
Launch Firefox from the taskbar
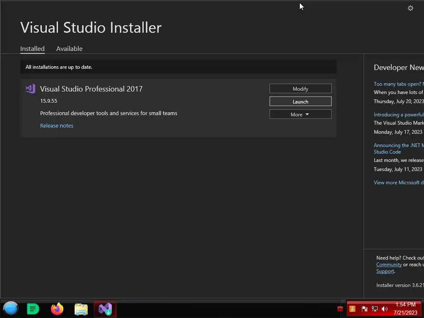(x=57, y=309)
